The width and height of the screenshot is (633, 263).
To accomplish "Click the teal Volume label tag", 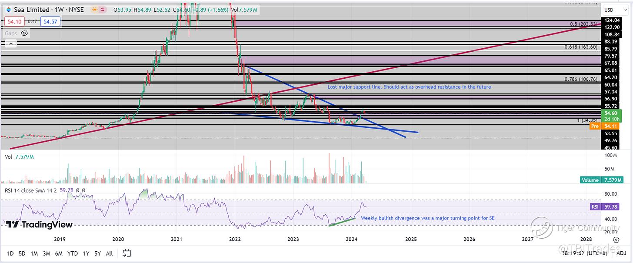I will pos(590,180).
